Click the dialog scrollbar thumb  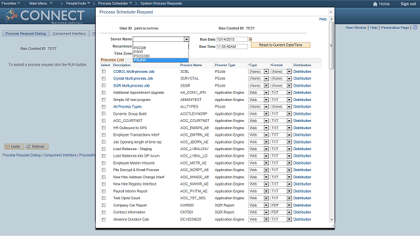(x=331, y=45)
